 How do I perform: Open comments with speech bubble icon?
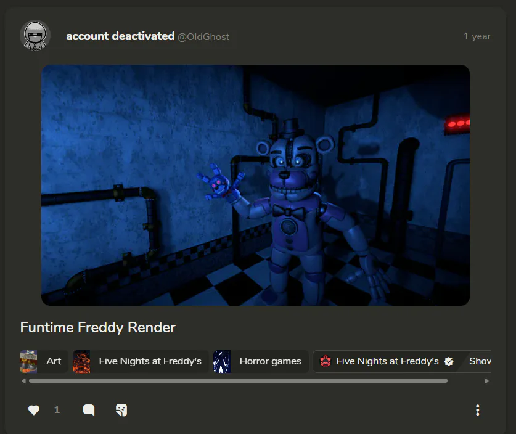[89, 410]
